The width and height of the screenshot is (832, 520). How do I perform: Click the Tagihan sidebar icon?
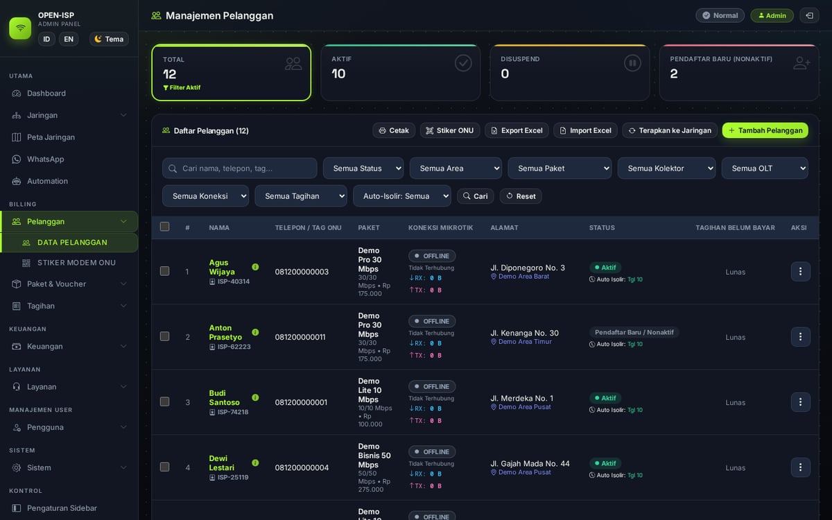tap(17, 306)
